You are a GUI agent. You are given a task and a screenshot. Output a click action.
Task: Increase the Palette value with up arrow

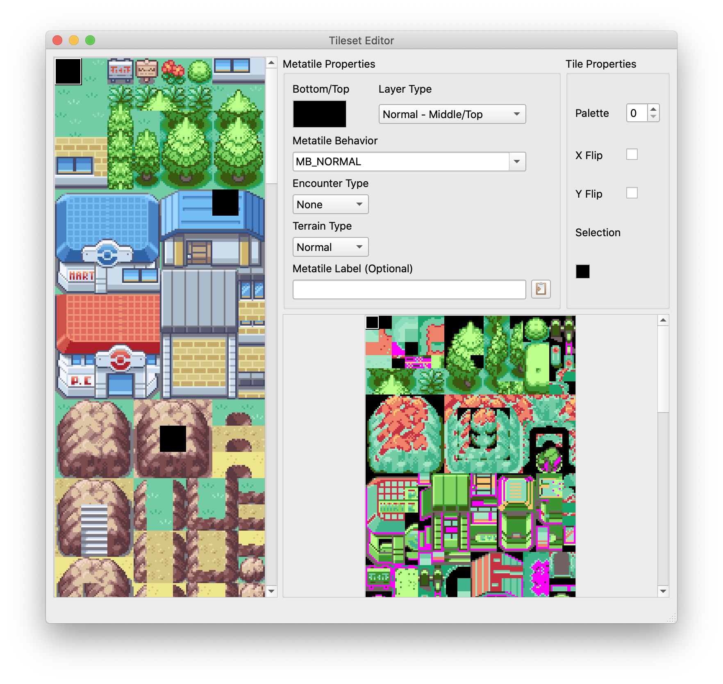653,109
